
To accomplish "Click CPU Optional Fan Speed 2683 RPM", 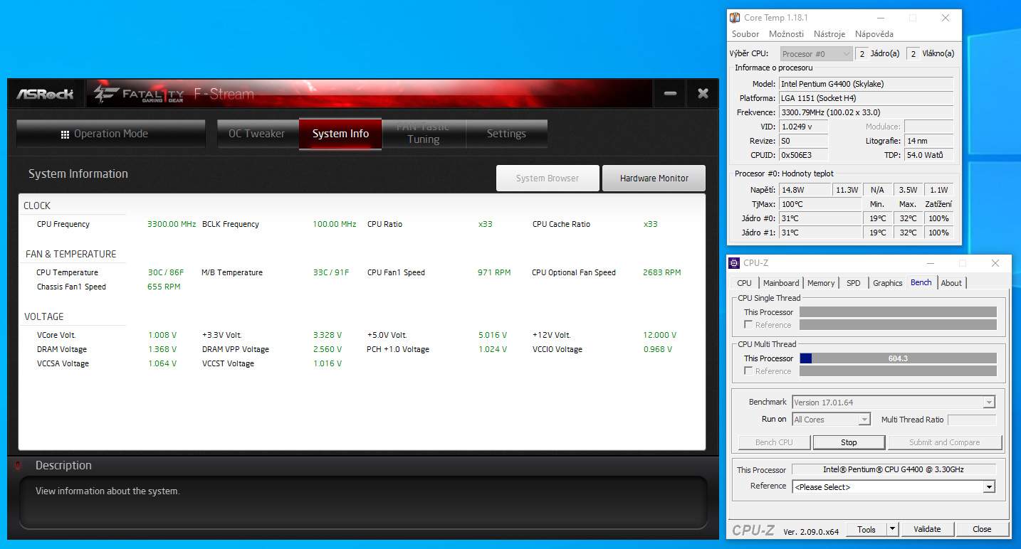I will tap(662, 272).
